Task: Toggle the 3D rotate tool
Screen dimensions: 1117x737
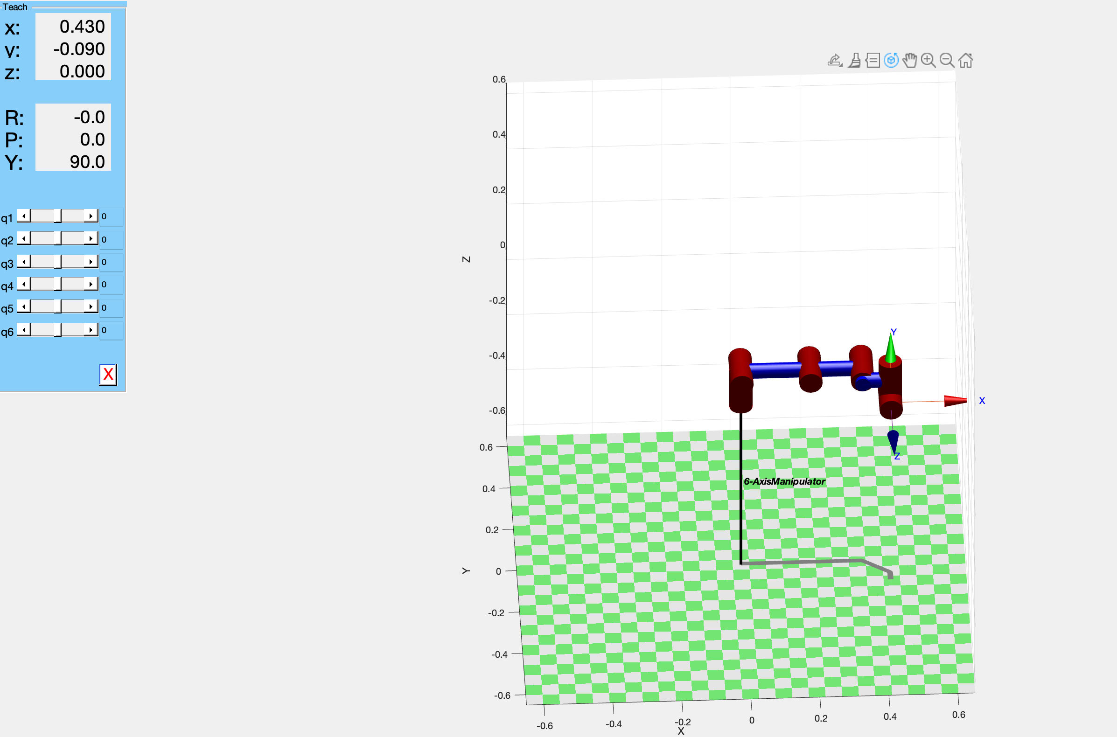Action: coord(891,60)
